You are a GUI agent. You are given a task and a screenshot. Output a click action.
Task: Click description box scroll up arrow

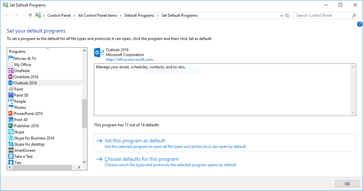[x=353, y=67]
